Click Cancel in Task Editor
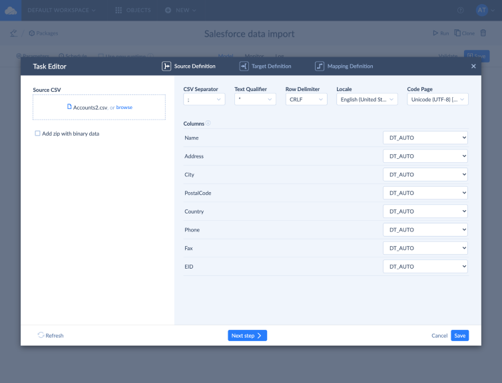Viewport: 502px width, 383px height. point(439,335)
